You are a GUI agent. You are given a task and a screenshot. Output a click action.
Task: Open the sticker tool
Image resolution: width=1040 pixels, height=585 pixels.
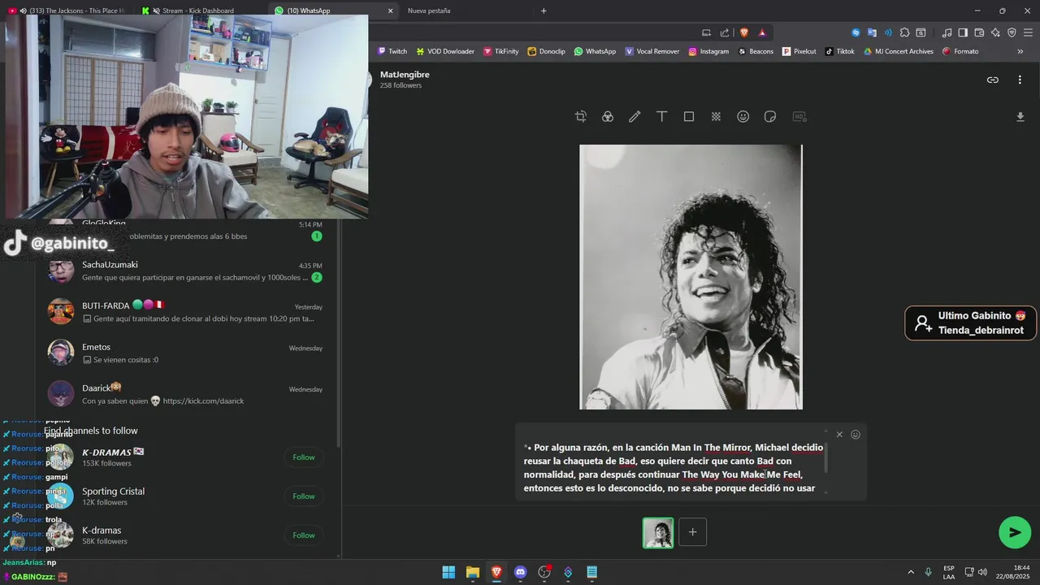tap(770, 117)
